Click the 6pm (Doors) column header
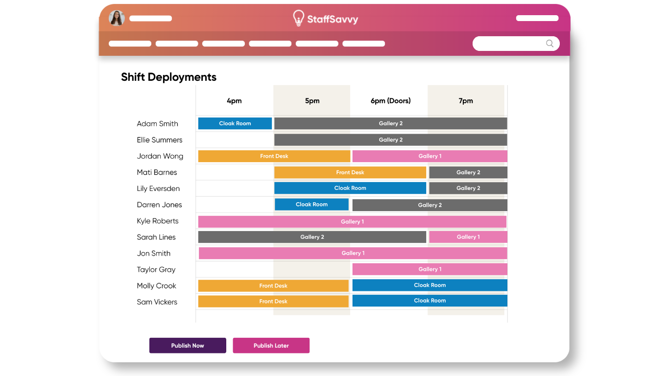Image resolution: width=669 pixels, height=376 pixels. tap(390, 101)
